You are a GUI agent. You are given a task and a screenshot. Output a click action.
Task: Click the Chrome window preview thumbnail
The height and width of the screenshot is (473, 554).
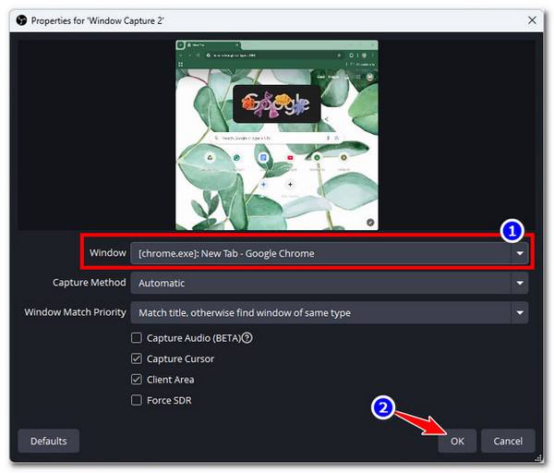click(x=277, y=135)
